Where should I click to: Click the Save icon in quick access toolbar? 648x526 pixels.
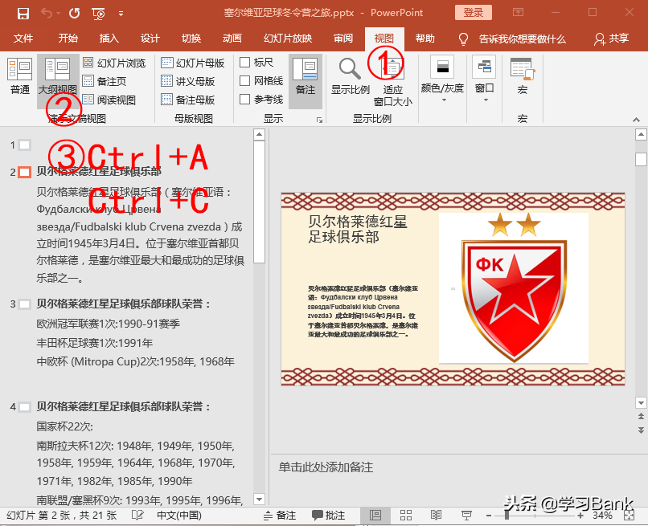click(23, 13)
